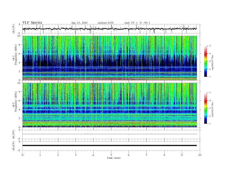
Task: Click the "ch.3(V)" axis label
Action: pos(14,134)
